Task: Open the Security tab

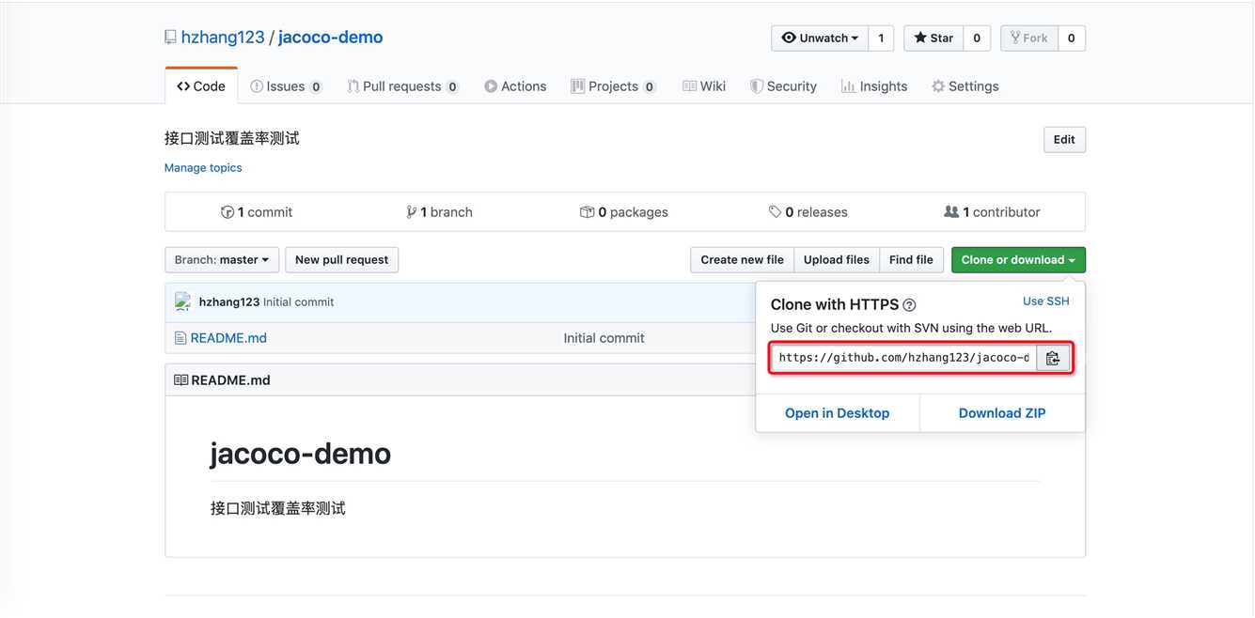Action: pos(783,86)
